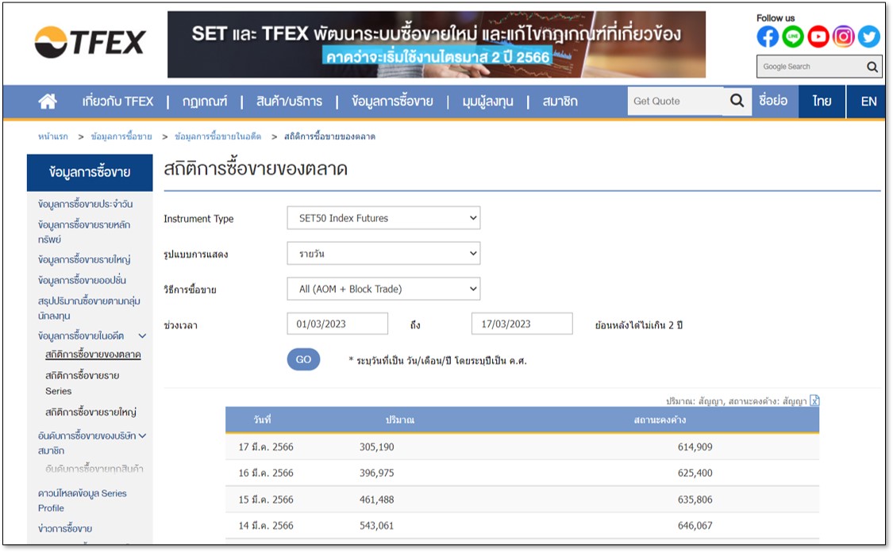The width and height of the screenshot is (893, 552).
Task: Open the สินค้า/บริการ menu
Action: point(289,102)
